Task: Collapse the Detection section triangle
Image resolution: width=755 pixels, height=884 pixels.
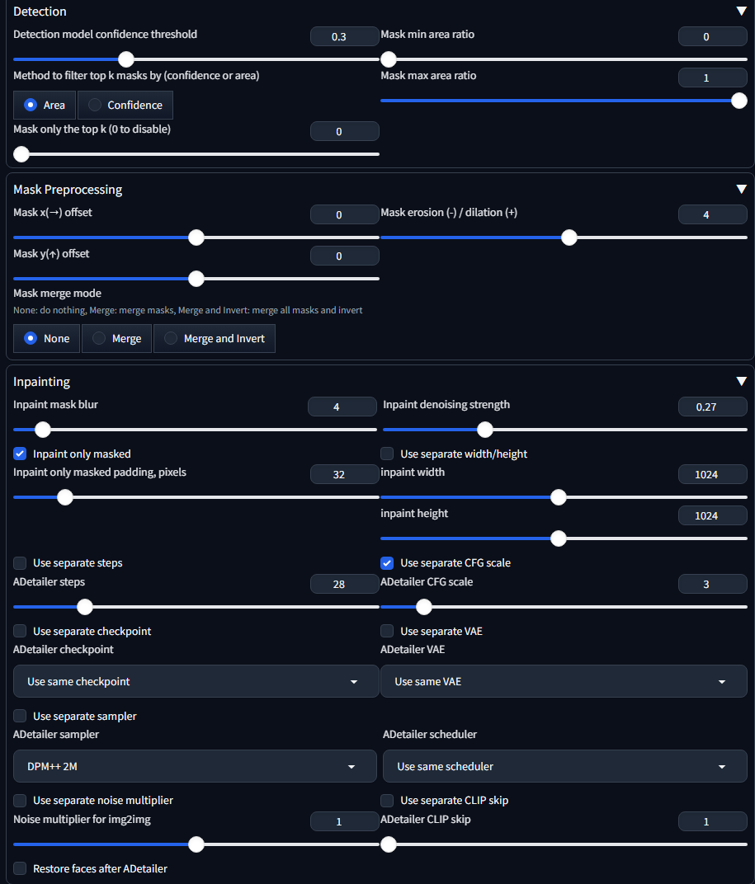Action: (742, 12)
